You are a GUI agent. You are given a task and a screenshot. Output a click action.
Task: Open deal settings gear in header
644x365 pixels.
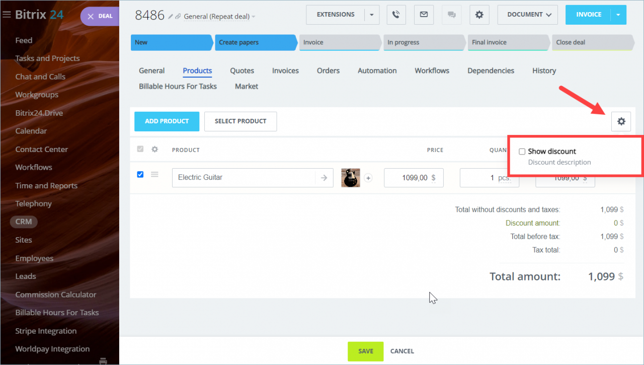point(479,15)
